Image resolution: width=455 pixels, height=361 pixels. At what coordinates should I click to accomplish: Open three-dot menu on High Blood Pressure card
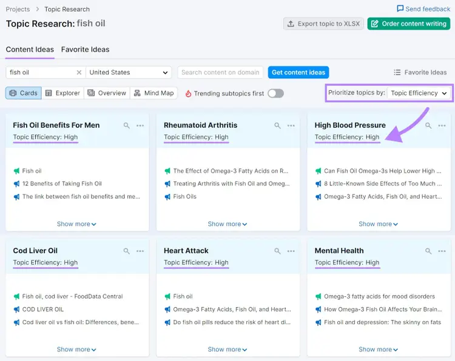tap(442, 125)
